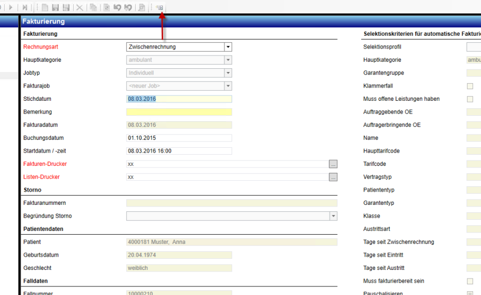
Task: Click the play/next record arrow icon
Action: click(x=11, y=7)
